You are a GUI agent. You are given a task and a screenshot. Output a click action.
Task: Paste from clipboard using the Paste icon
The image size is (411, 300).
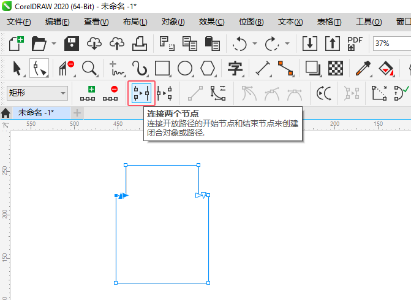(x=212, y=44)
